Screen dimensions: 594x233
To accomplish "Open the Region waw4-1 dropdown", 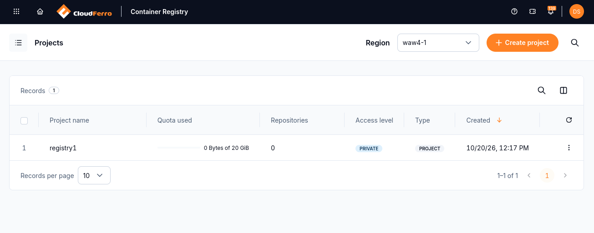I will 438,43.
